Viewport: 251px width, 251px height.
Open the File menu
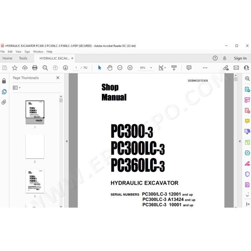pos(3,52)
